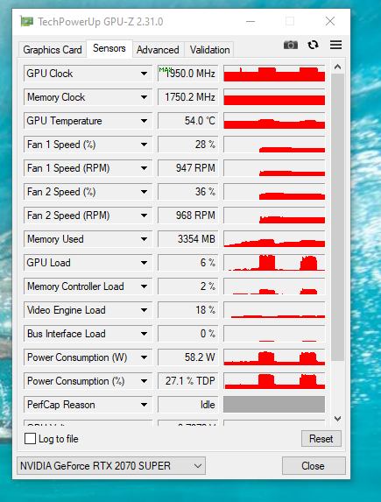381x502 pixels.
Task: Click the 1950.0 MHz GPU clock value
Action: coord(188,74)
